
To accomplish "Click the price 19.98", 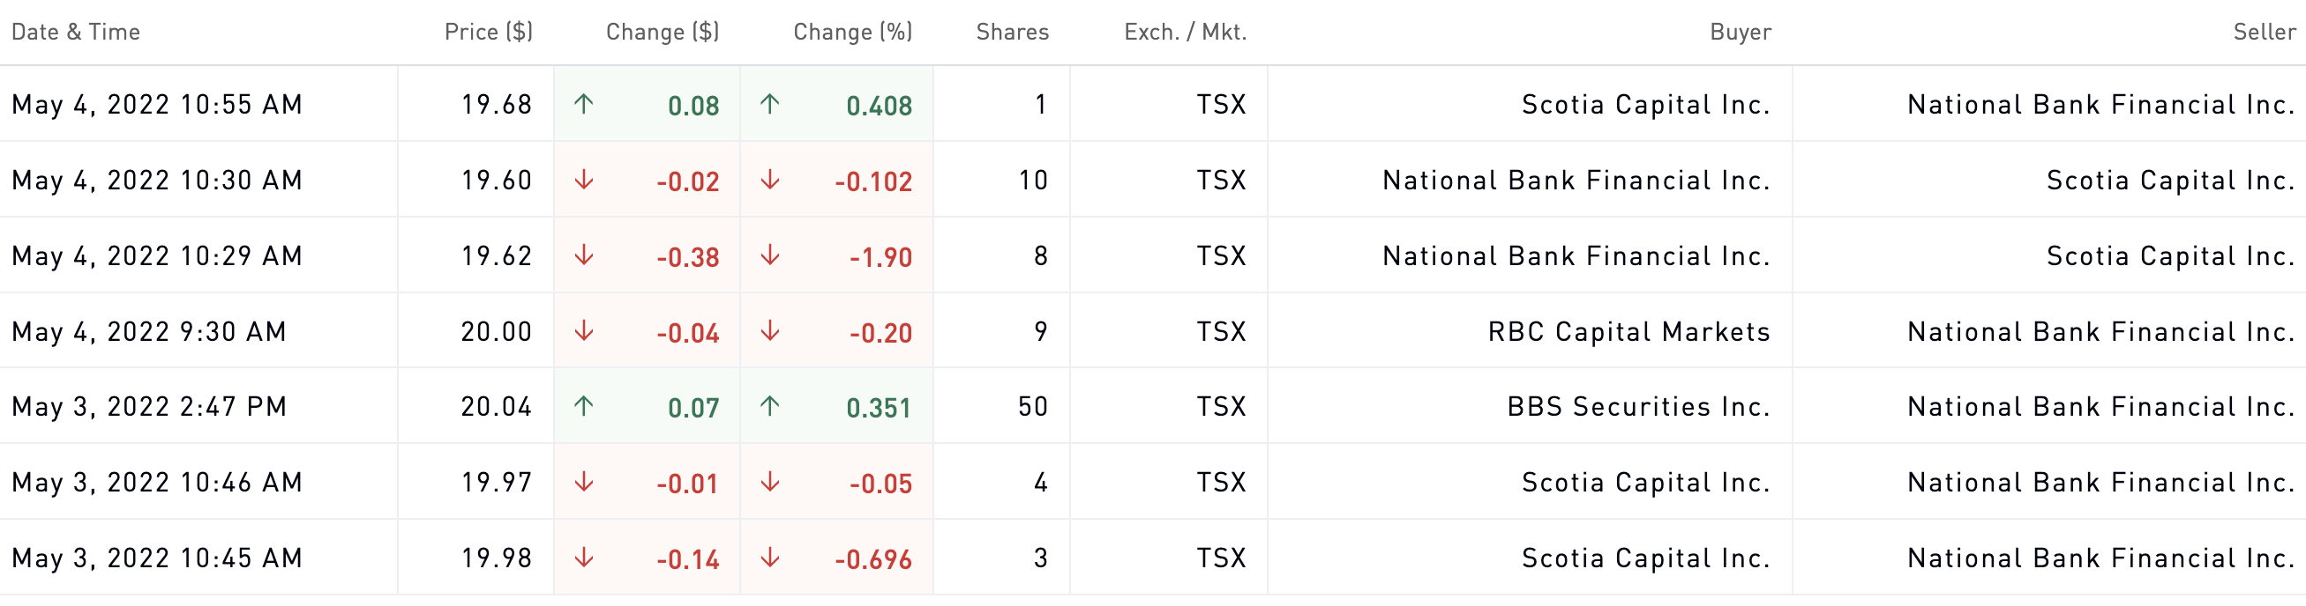I will point(497,558).
